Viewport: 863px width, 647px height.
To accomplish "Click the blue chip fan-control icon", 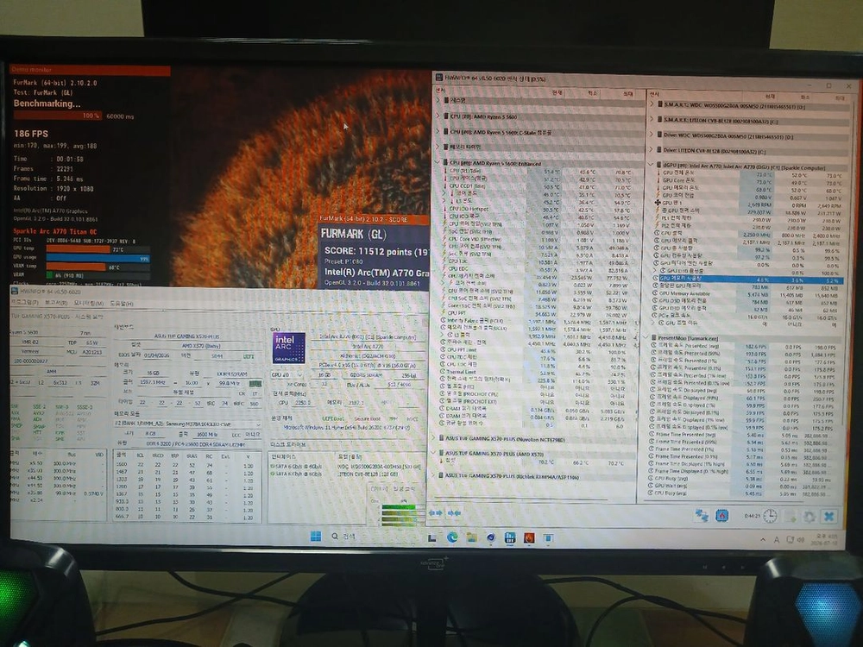I will coord(721,516).
